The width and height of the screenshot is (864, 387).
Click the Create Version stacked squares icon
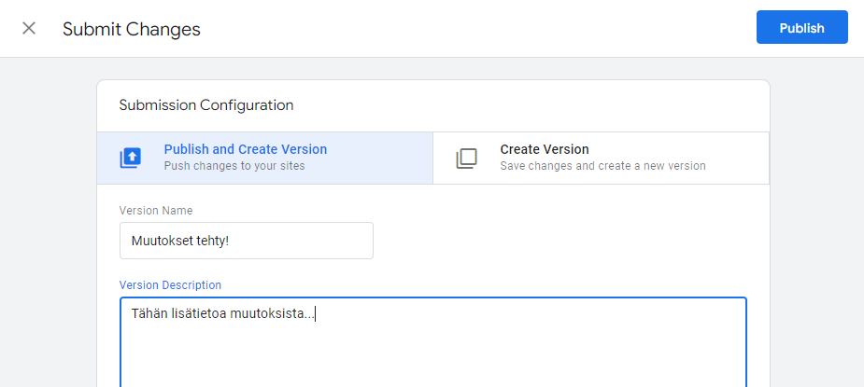click(466, 159)
